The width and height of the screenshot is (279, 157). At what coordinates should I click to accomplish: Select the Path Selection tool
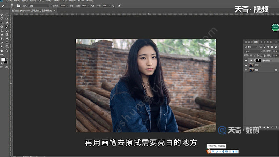pos(2,46)
